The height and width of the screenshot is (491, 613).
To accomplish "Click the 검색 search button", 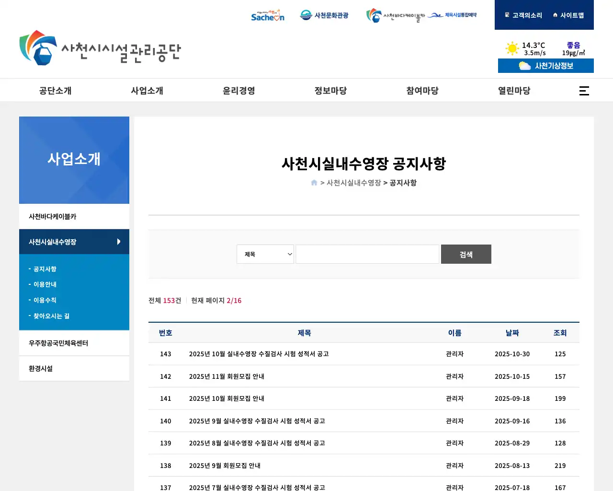I will (466, 254).
